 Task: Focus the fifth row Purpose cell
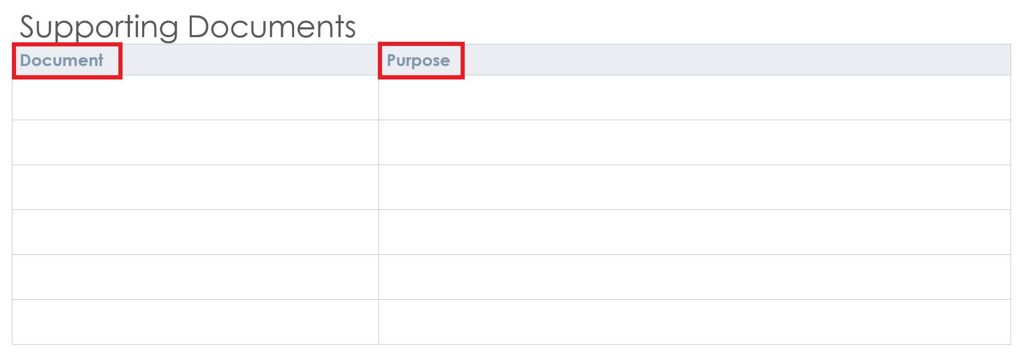click(694, 277)
